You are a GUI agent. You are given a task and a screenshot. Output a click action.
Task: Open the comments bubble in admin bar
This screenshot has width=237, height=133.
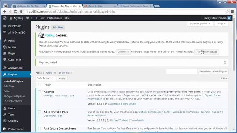coord(27,18)
